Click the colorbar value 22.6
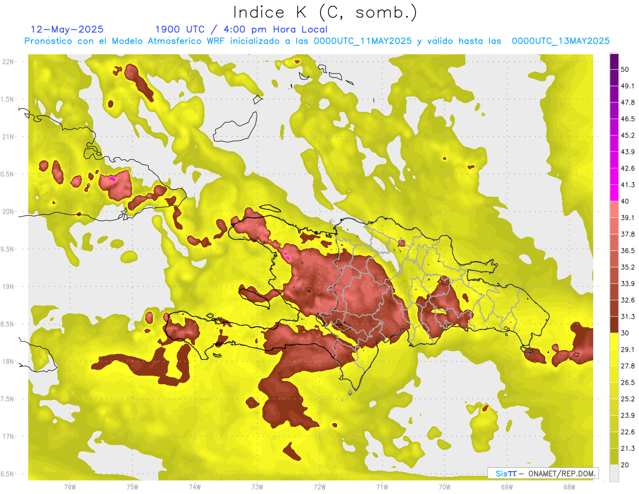 pos(628,432)
